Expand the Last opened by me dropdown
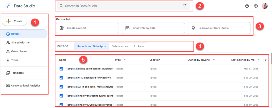Image resolution: width=272 pixels, height=108 pixels. coord(258,60)
